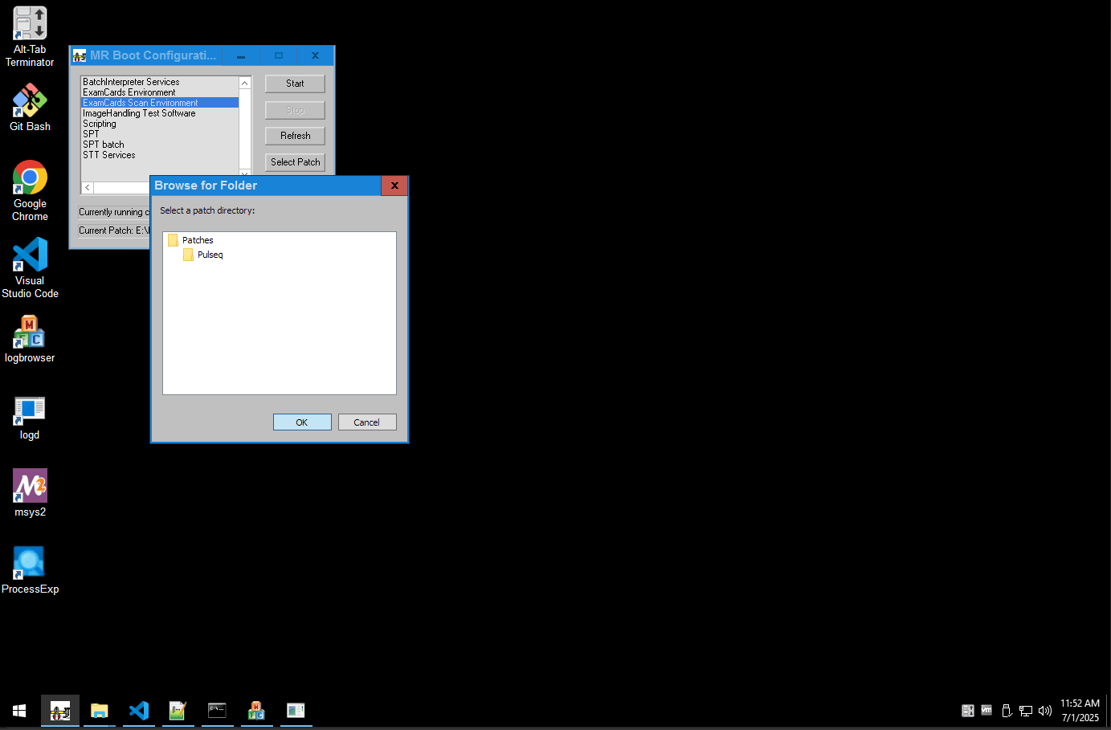Open the logbrowser taskbar icon
The height and width of the screenshot is (730, 1111).
pos(256,711)
